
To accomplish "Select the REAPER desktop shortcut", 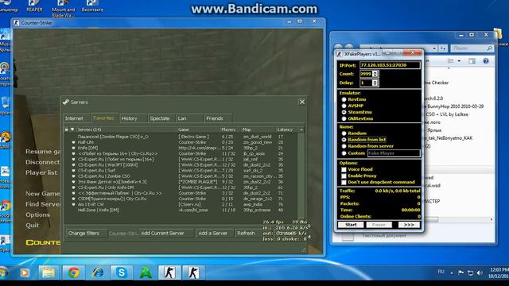I will click(x=34, y=6).
